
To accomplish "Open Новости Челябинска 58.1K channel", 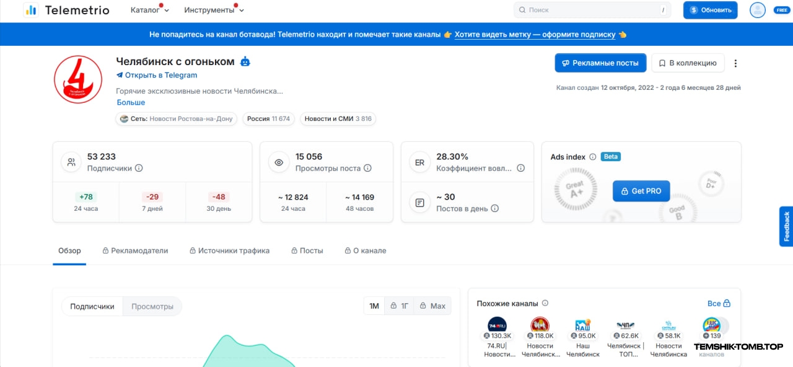I will point(668,337).
